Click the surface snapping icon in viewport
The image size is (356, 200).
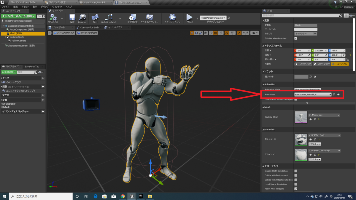[x=211, y=33]
